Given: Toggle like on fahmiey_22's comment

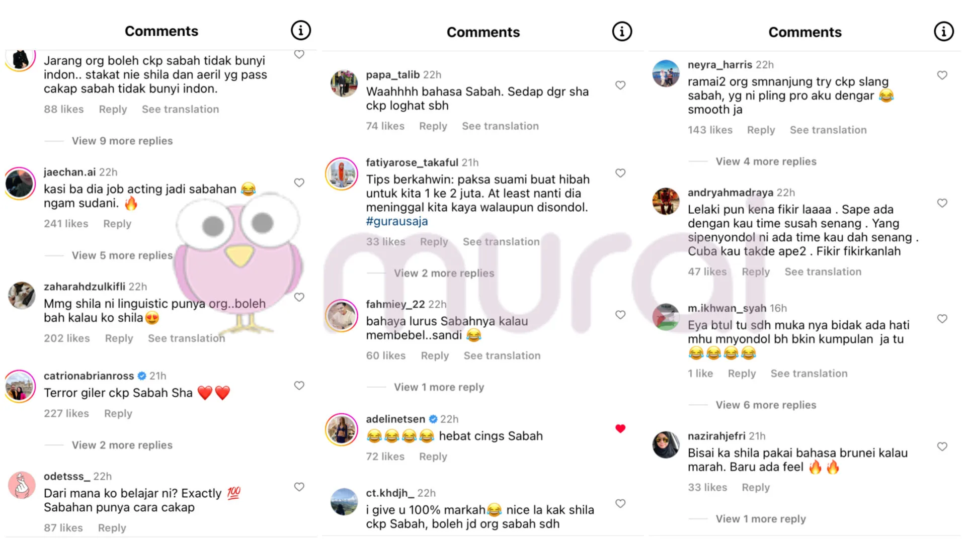Looking at the screenshot, I should pos(620,314).
